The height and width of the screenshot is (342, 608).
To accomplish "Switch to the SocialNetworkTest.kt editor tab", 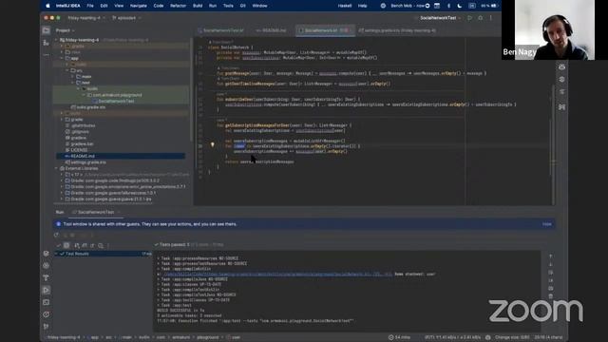I will click(221, 30).
